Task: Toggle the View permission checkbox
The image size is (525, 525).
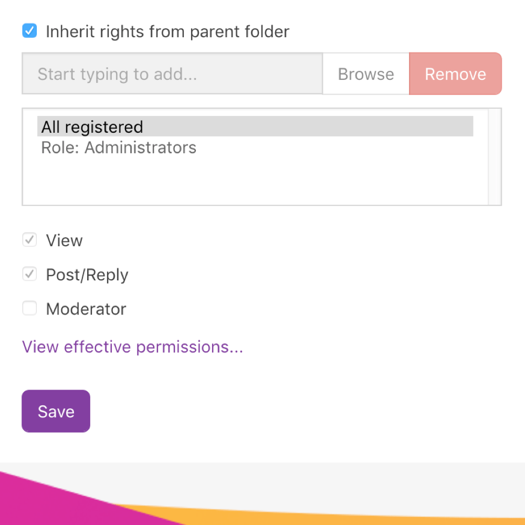Action: [29, 240]
